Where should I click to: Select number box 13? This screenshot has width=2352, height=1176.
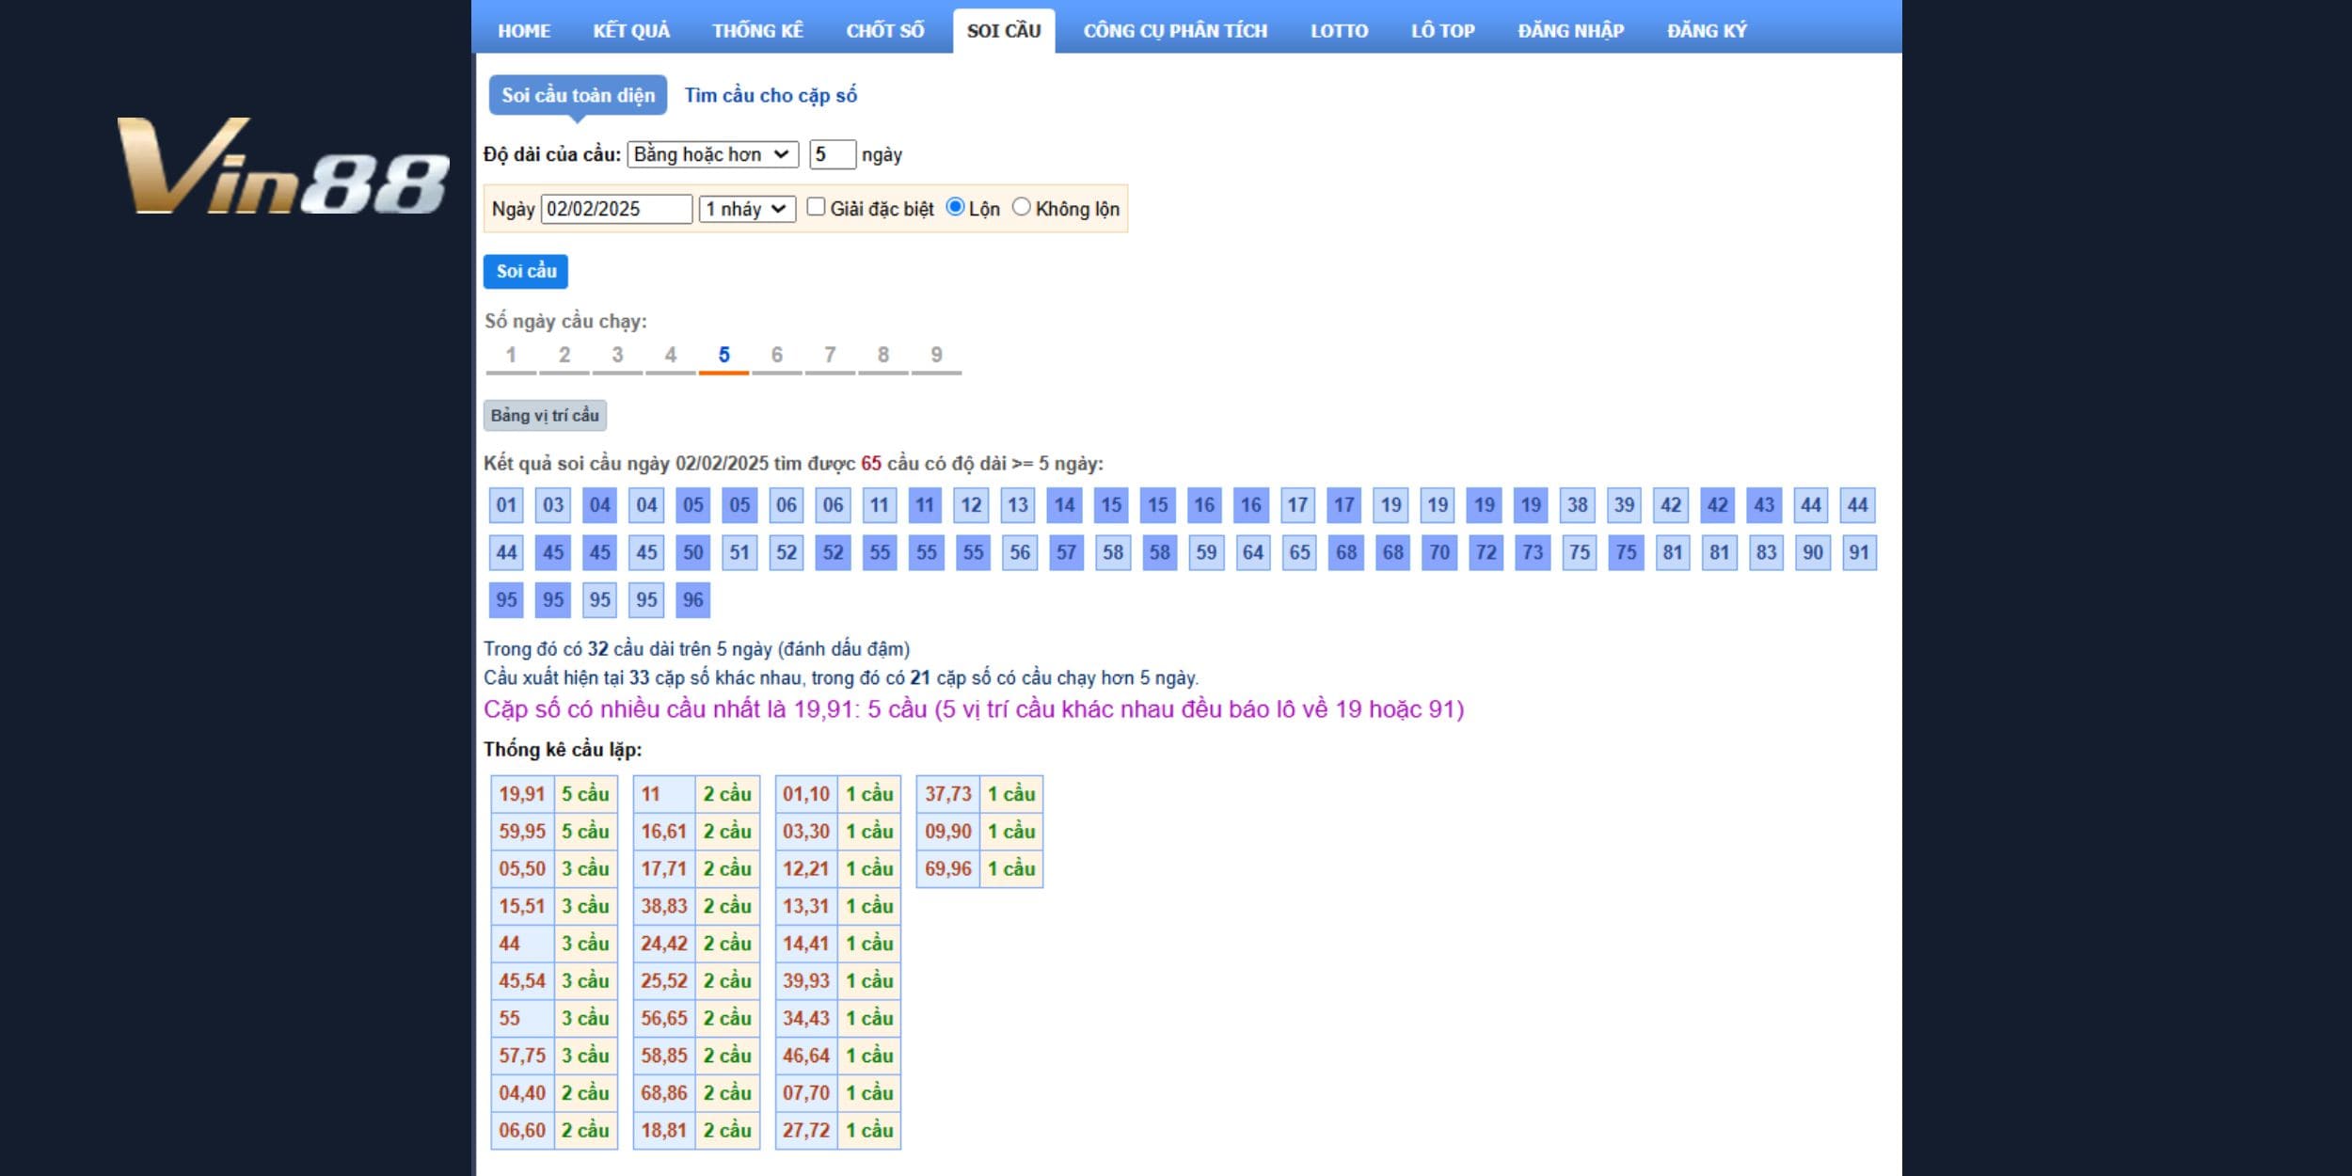point(1018,505)
